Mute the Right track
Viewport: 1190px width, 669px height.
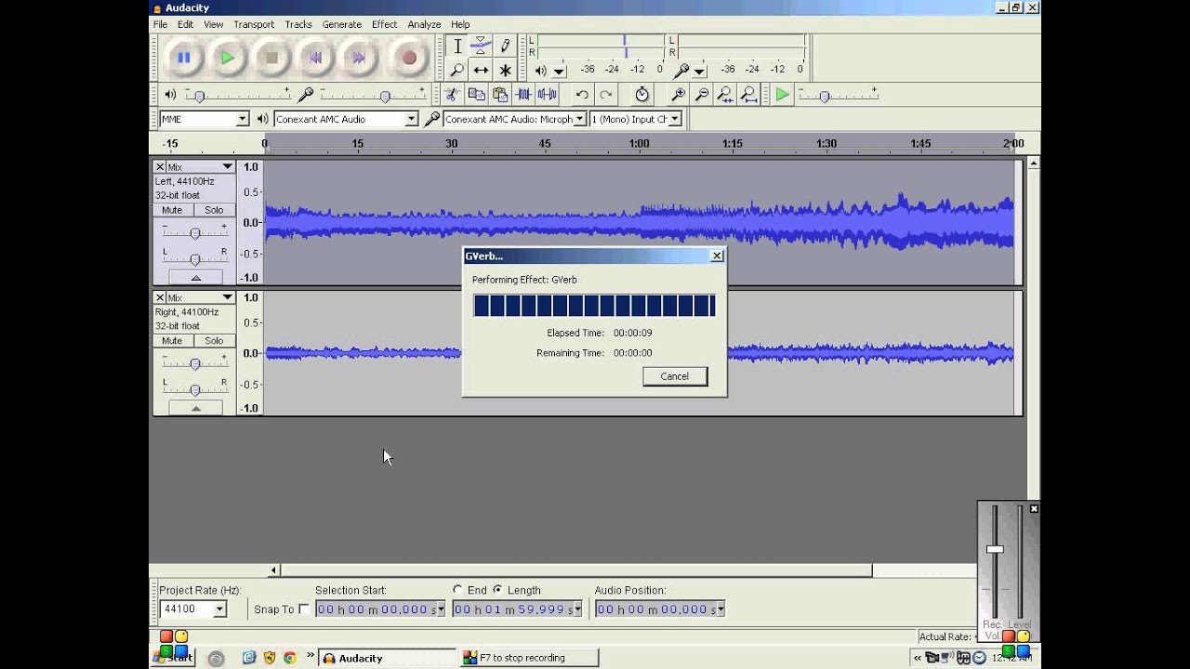tap(172, 341)
